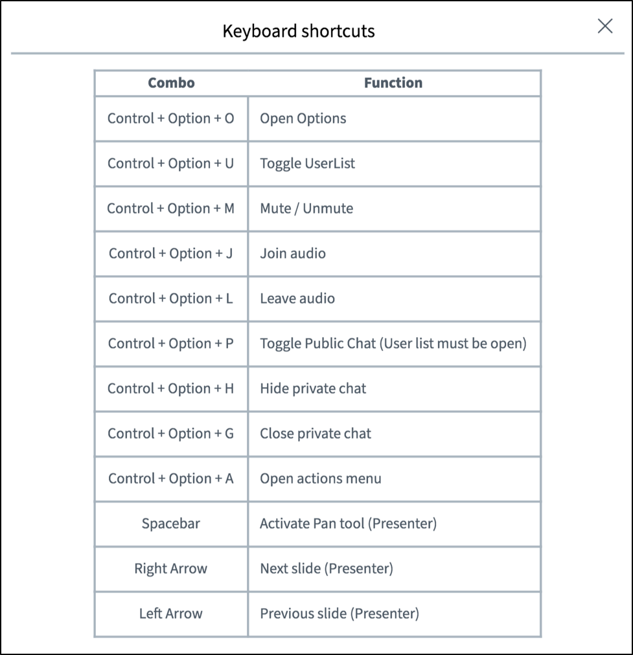This screenshot has height=655, width=633.
Task: Close the Keyboard shortcuts dialog
Action: (x=604, y=27)
